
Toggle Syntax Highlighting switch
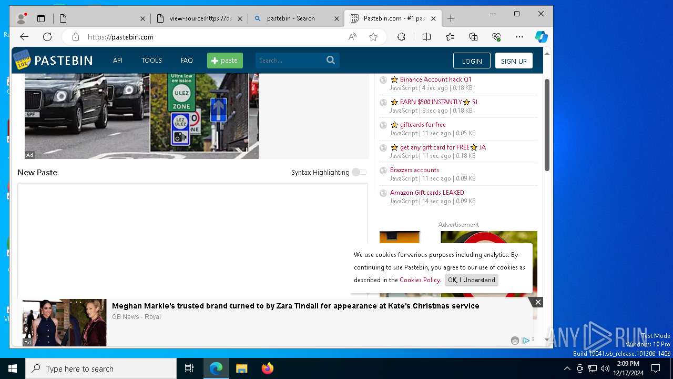(360, 172)
